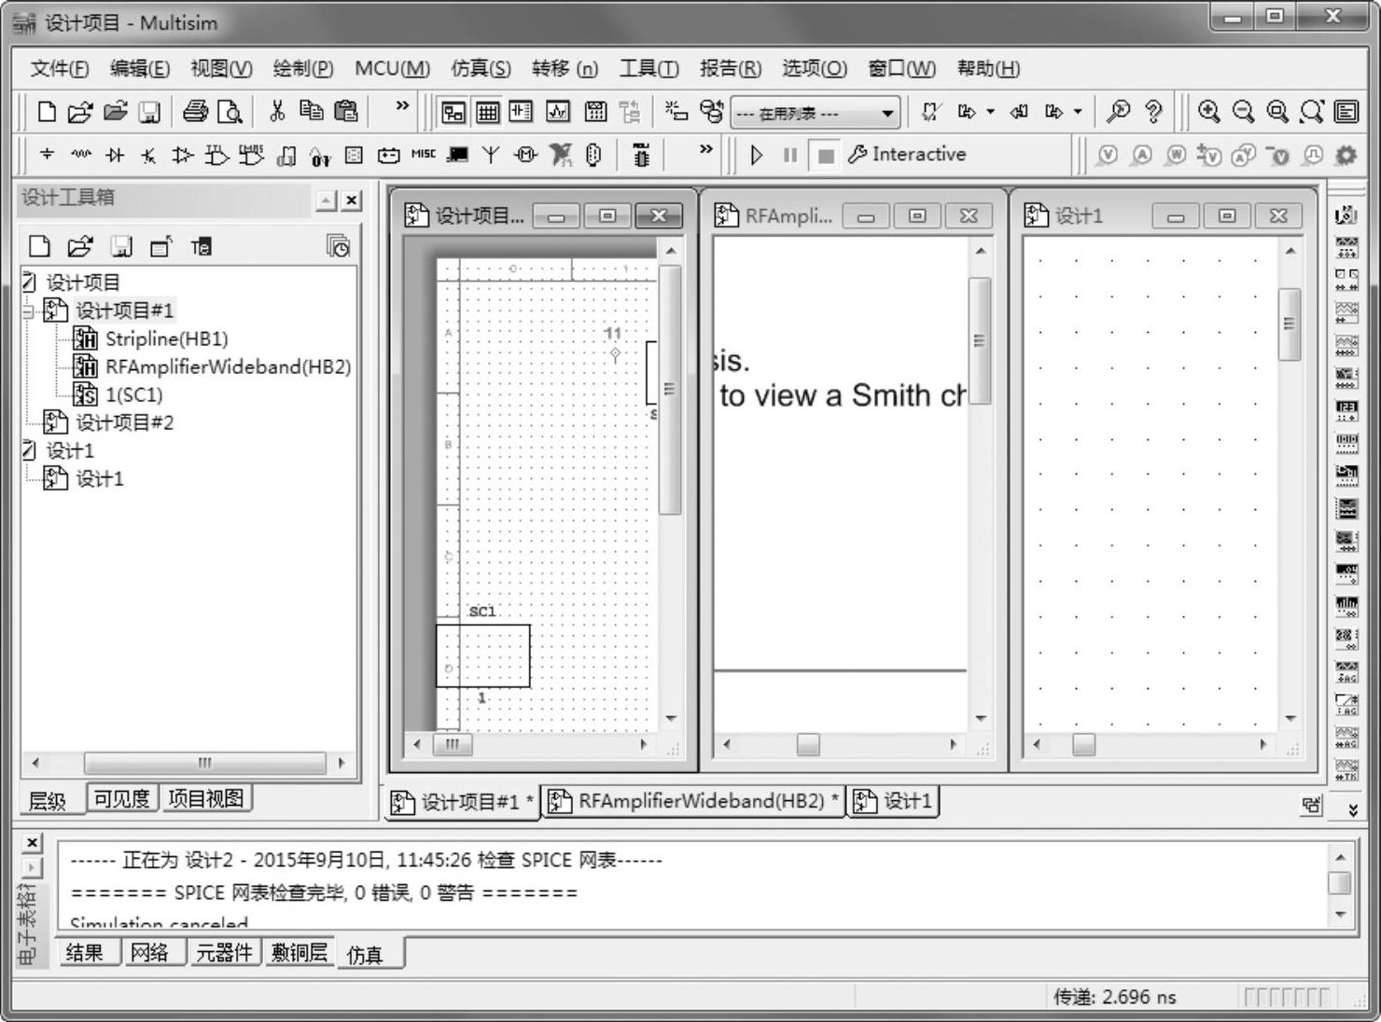
Task: Expand standard toolbar overflow chevron
Action: coord(402,105)
